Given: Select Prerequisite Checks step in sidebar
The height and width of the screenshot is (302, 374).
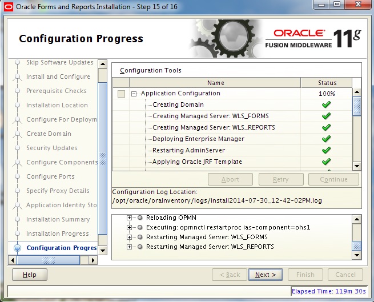Looking at the screenshot, I should point(56,91).
